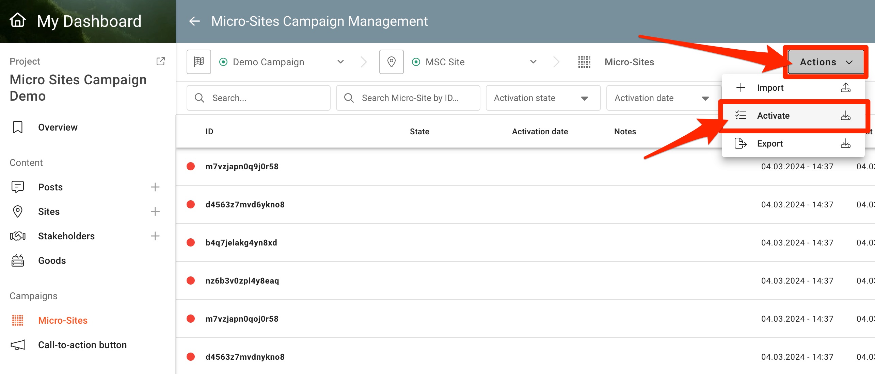
Task: Click red status dot for m7vzjapn0q9j0r58
Action: point(191,166)
